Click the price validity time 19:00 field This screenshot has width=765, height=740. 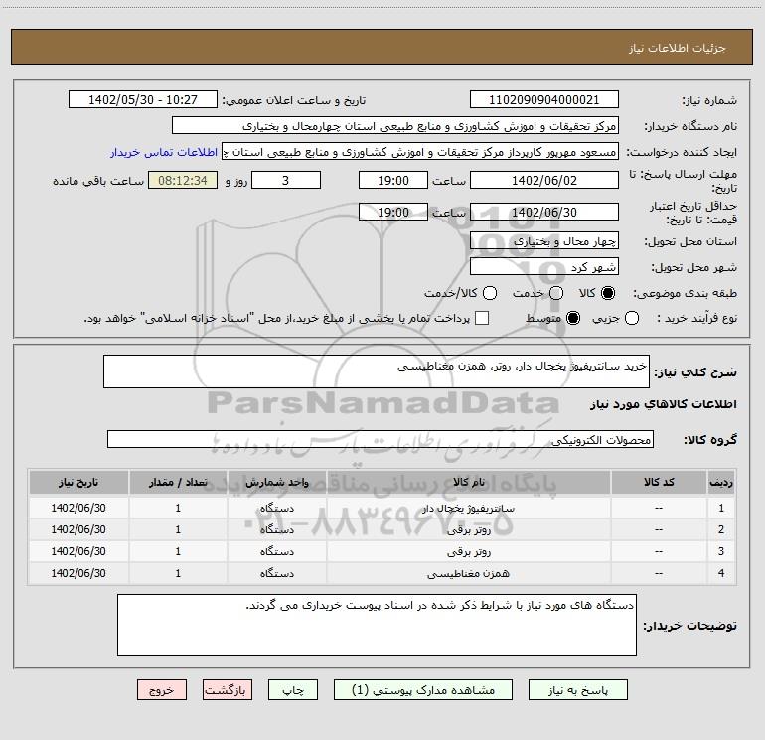coord(393,212)
